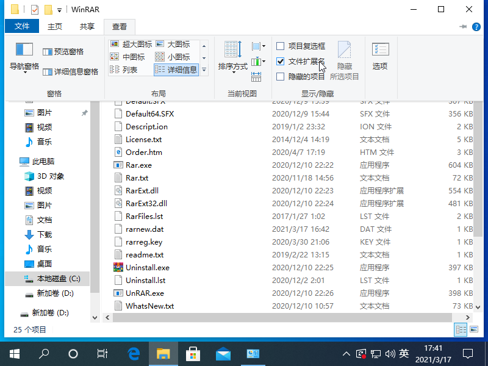Image resolution: width=488 pixels, height=366 pixels.
Task: Collapse the 此电脑 tree node
Action: point(13,161)
